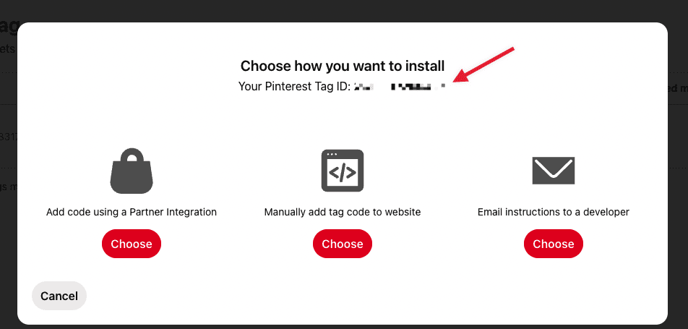
Task: Click the code window tag icon
Action: (x=343, y=171)
